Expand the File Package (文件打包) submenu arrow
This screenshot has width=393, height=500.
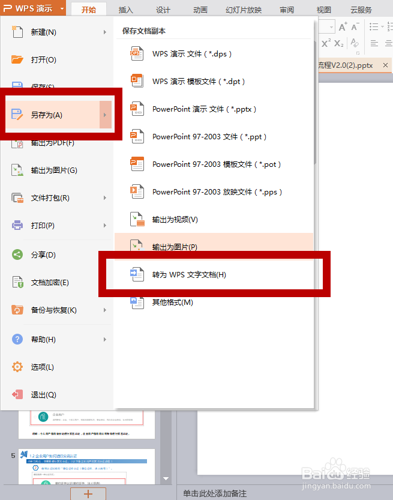[x=104, y=197]
